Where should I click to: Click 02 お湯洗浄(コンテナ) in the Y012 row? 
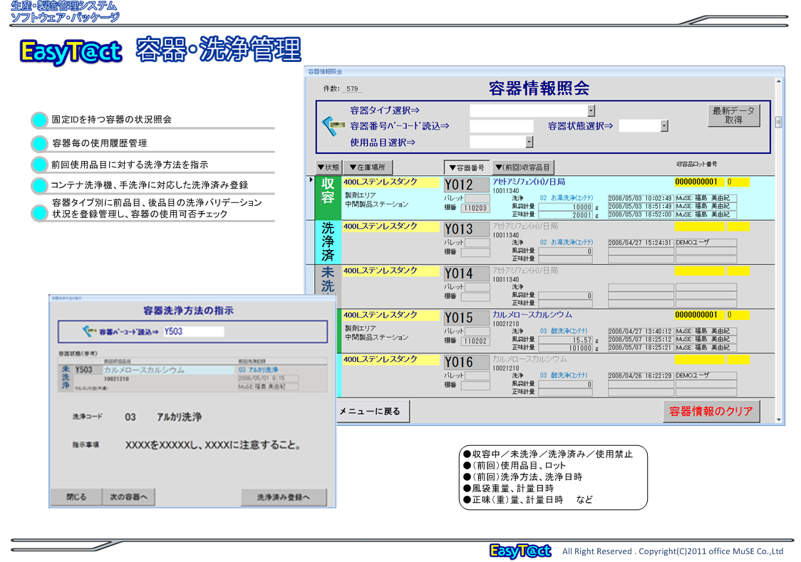pos(567,198)
